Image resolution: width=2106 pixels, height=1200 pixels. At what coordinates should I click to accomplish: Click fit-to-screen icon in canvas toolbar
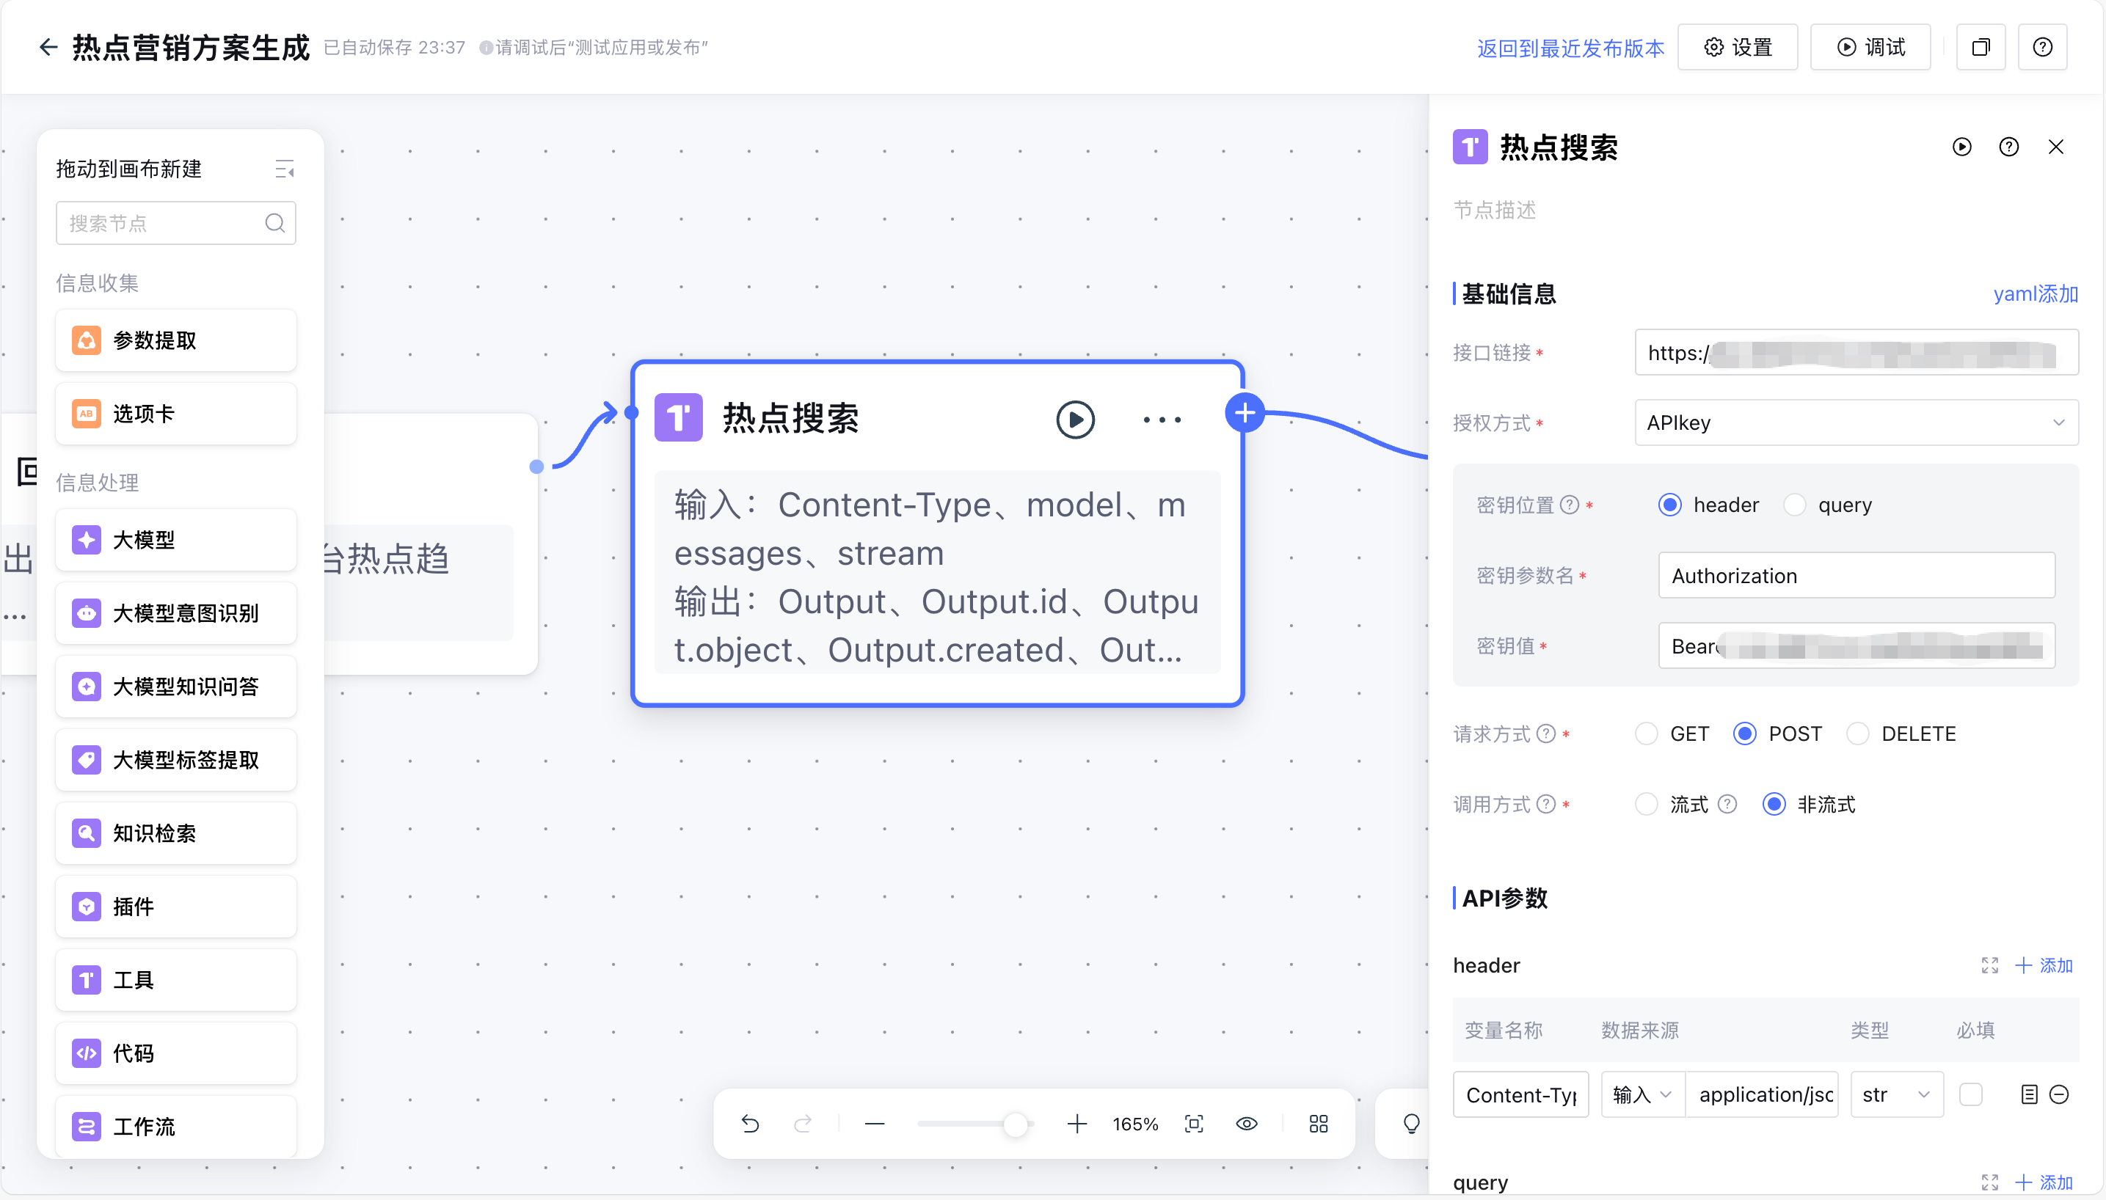pyautogui.click(x=1194, y=1124)
